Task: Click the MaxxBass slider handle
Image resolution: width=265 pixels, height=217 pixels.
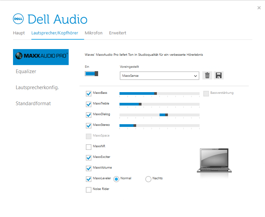Action: (x=156, y=93)
